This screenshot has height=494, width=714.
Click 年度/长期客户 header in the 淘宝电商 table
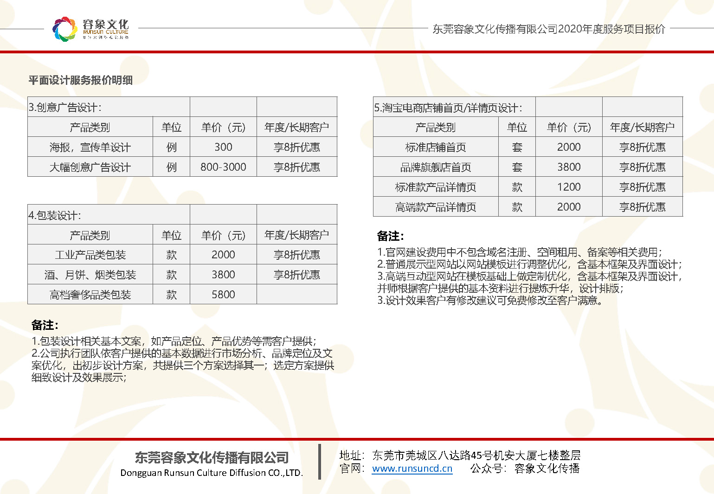643,128
